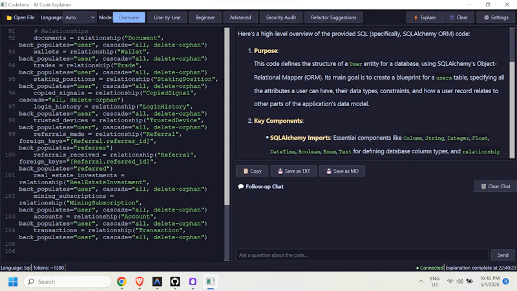Click the 'Language: Sql' status text
This screenshot has width=517, height=291.
pos(16,268)
